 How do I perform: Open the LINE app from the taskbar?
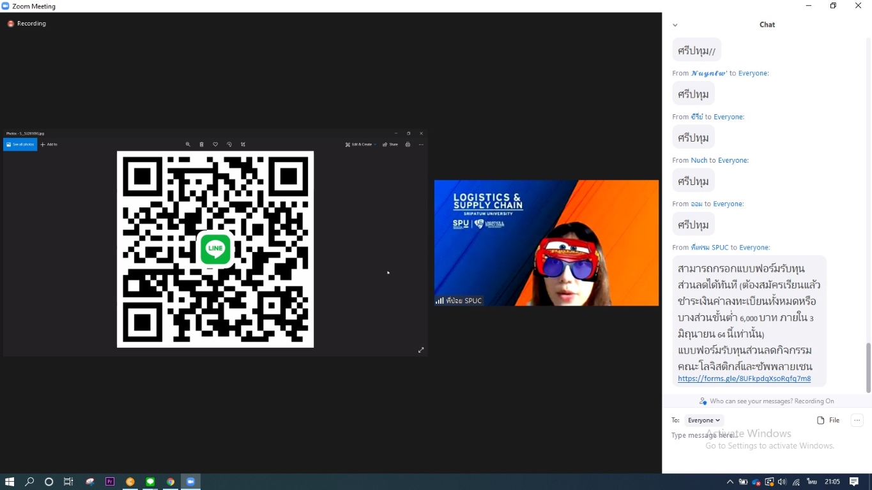tap(150, 482)
